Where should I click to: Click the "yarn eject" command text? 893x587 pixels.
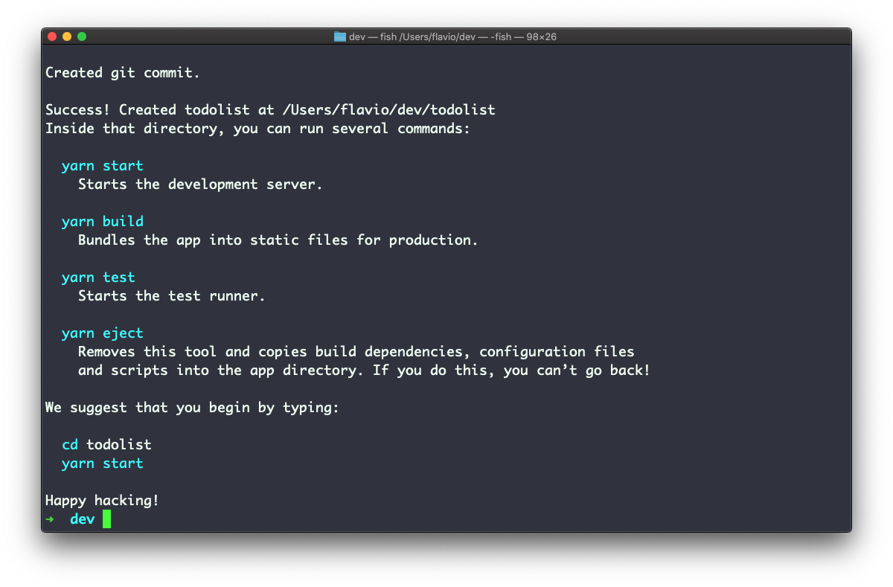point(102,333)
